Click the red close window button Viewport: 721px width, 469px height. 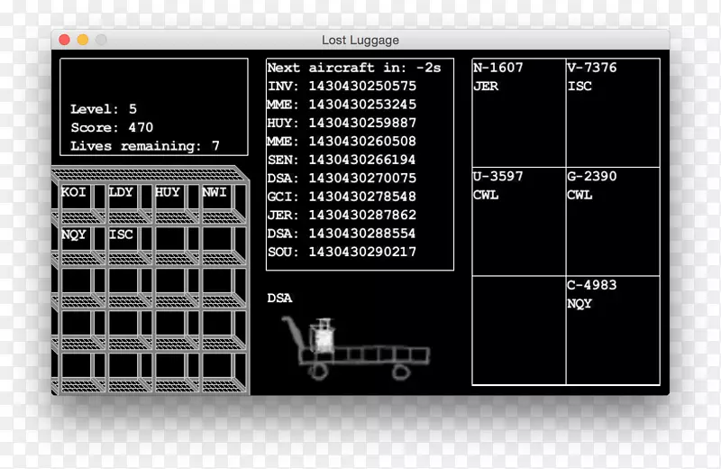pyautogui.click(x=64, y=40)
